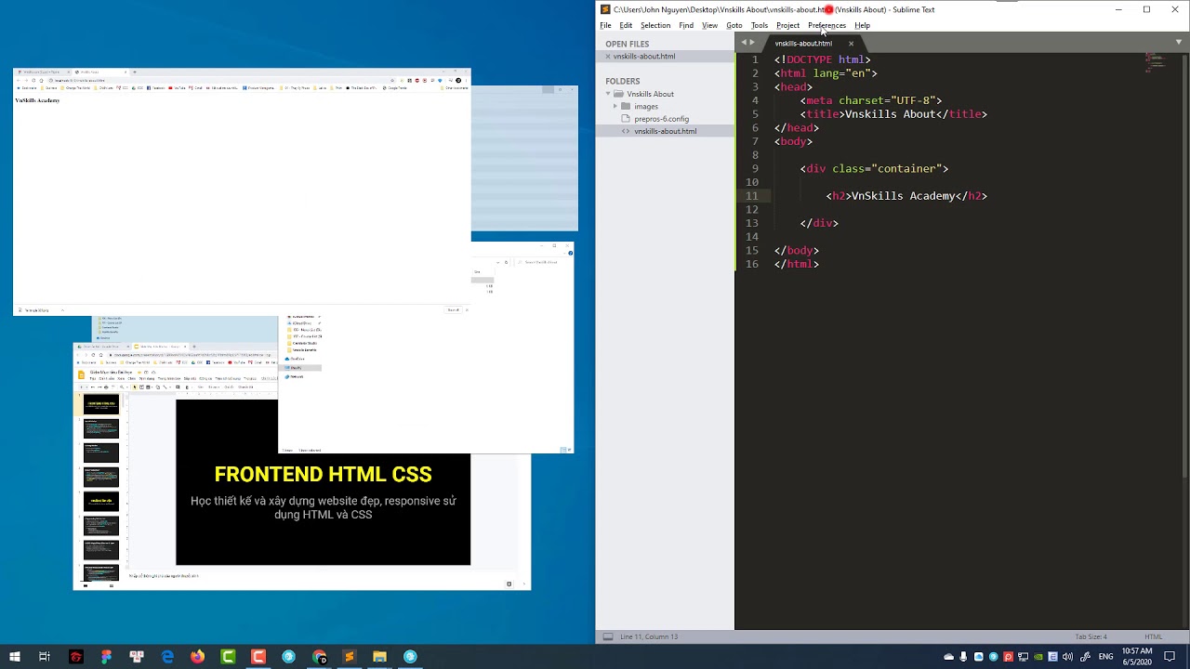Open the Selection menu
1190x669 pixels.
coord(655,25)
